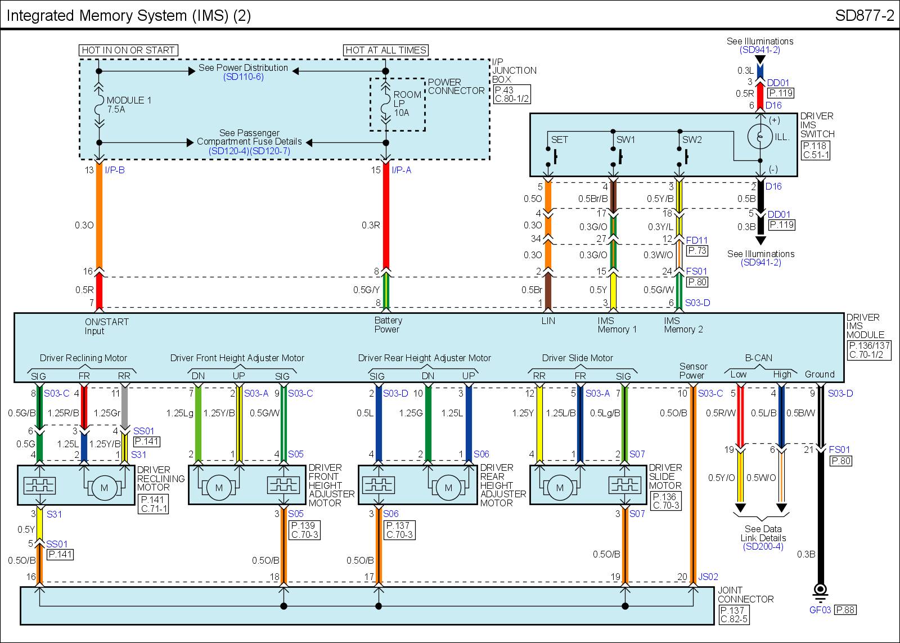900x643 pixels.
Task: Open the SD200-4 data link details reference
Action: 763,547
